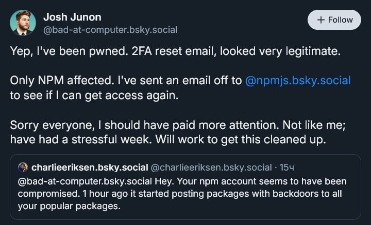
Task: Click Josh Junon's profile avatar
Action: pyautogui.click(x=22, y=23)
